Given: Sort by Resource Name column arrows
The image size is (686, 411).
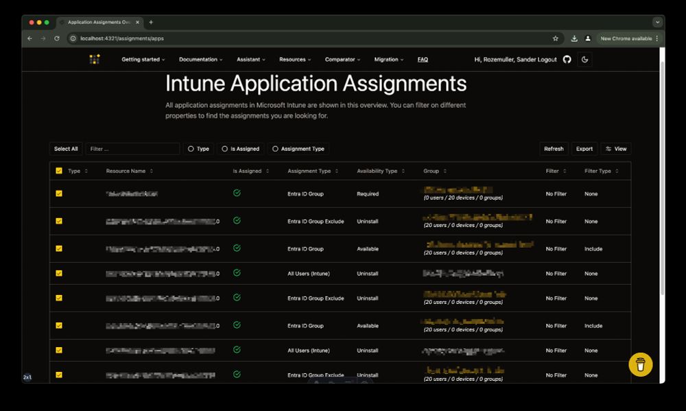Looking at the screenshot, I should point(152,171).
